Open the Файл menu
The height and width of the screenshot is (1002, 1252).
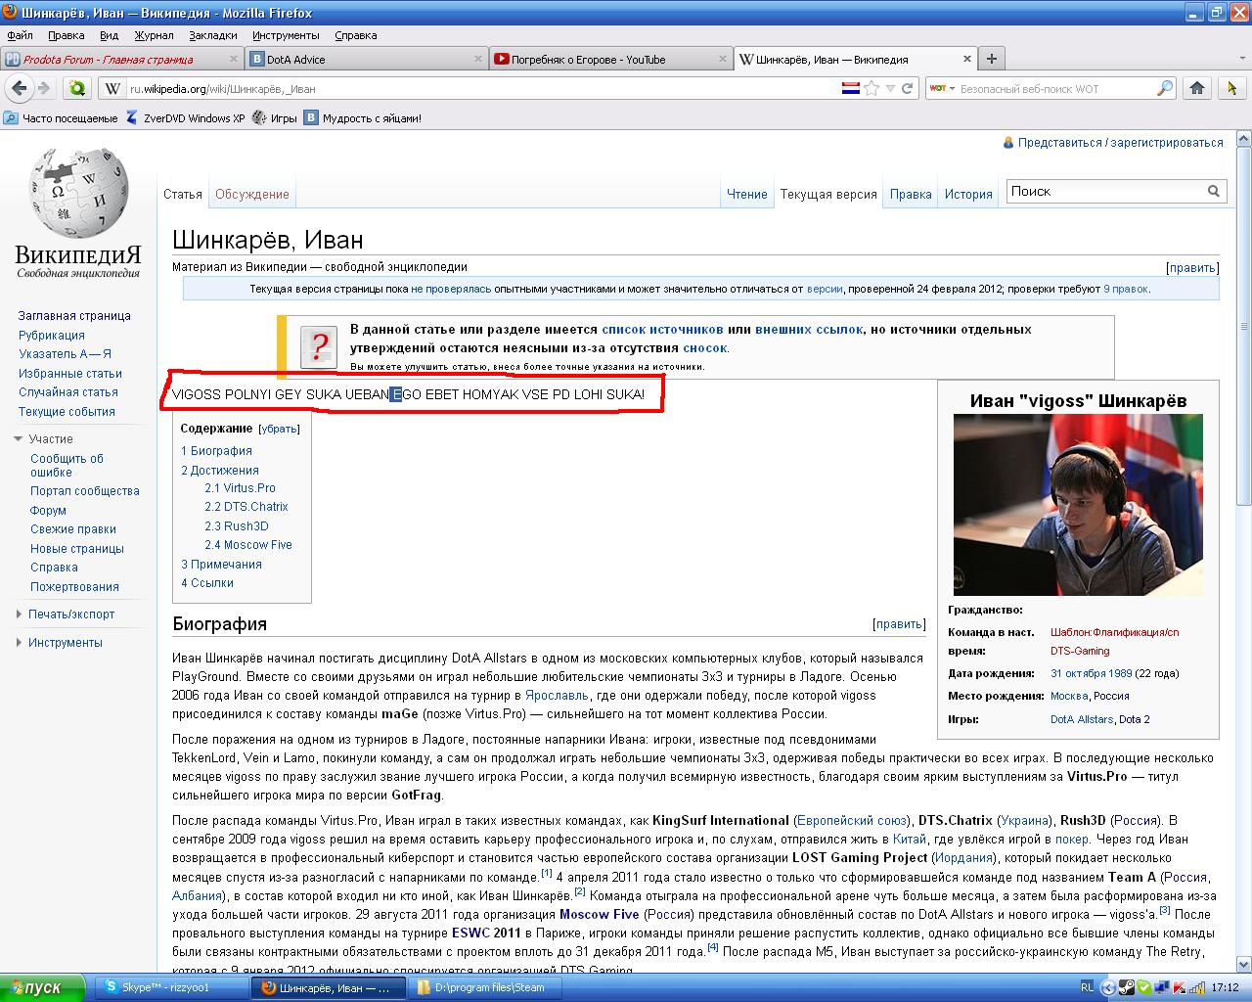[20, 35]
